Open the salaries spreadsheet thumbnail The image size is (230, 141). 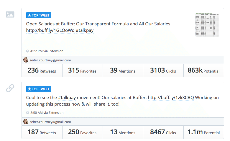207,25
